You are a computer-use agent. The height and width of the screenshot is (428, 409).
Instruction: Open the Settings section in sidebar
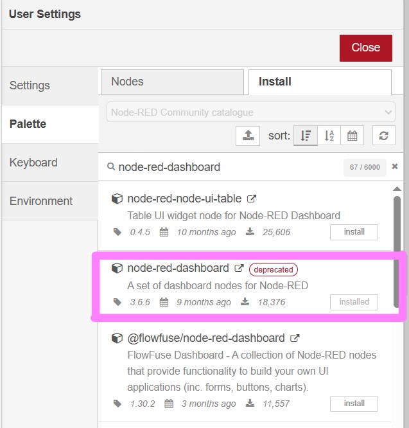coord(50,85)
